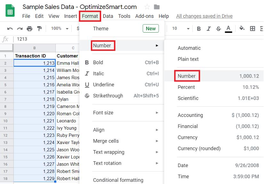Select Automatic number format
The width and height of the screenshot is (265, 184).
point(214,48)
